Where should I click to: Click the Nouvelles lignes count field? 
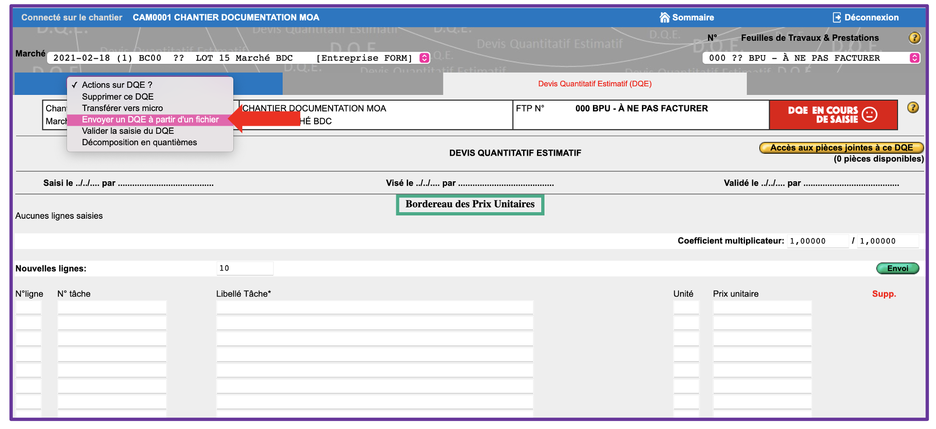pyautogui.click(x=245, y=268)
